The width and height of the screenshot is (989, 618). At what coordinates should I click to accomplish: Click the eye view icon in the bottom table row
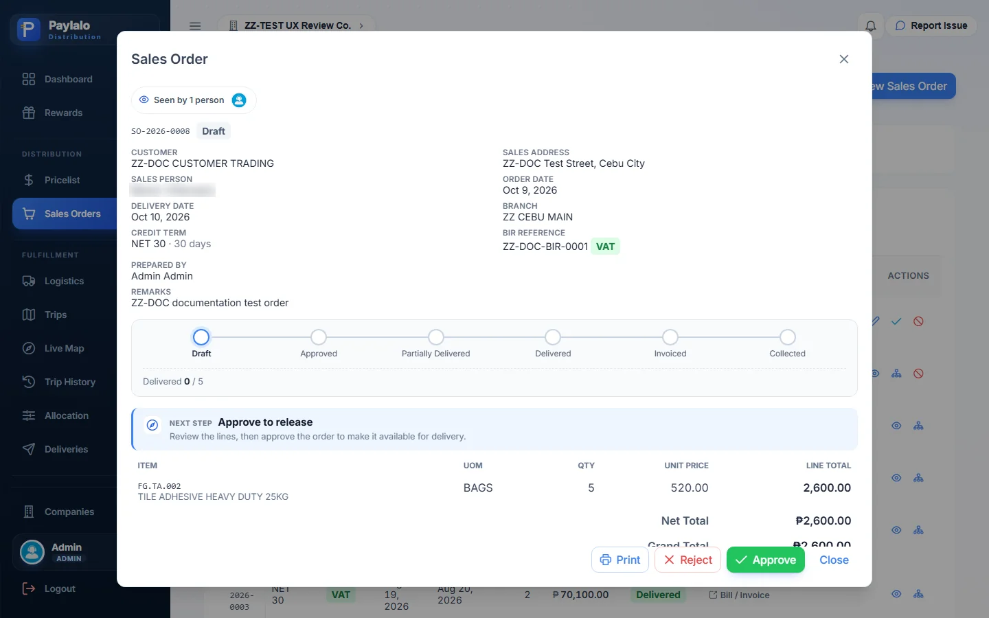(x=896, y=594)
